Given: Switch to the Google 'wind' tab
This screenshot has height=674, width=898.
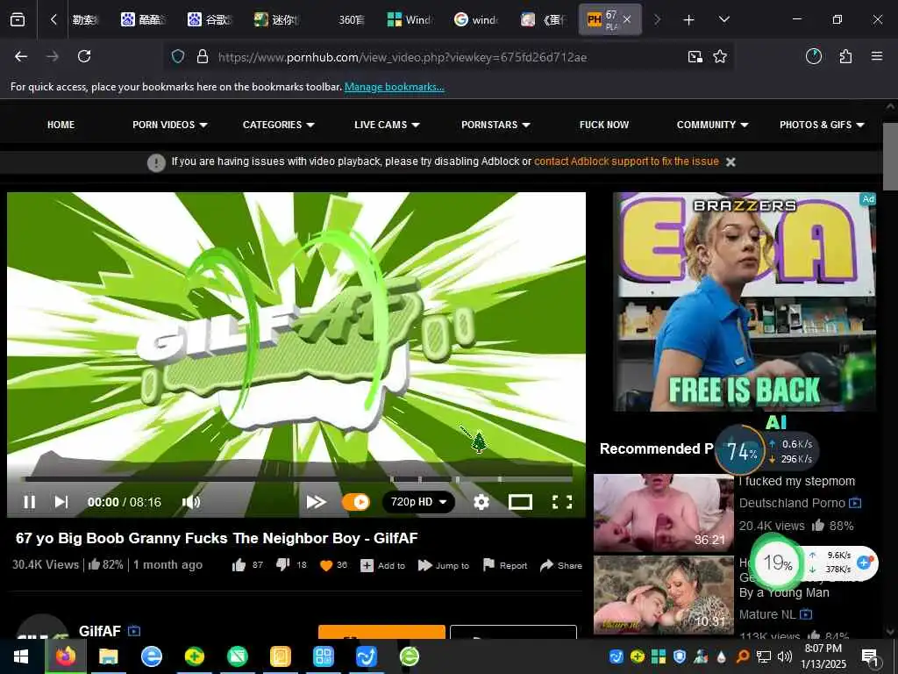Looking at the screenshot, I should click(x=475, y=19).
